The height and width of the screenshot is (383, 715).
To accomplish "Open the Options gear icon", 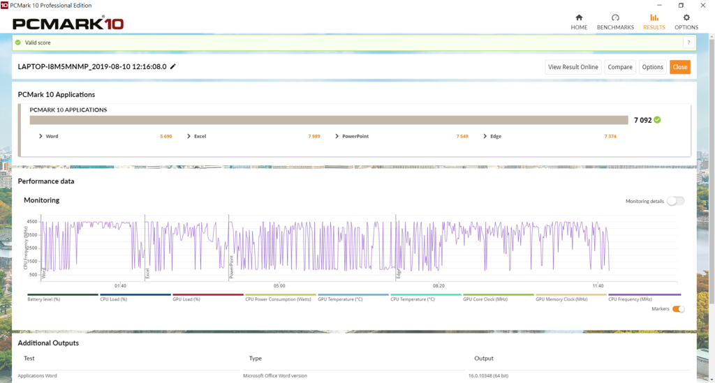I will (x=686, y=17).
